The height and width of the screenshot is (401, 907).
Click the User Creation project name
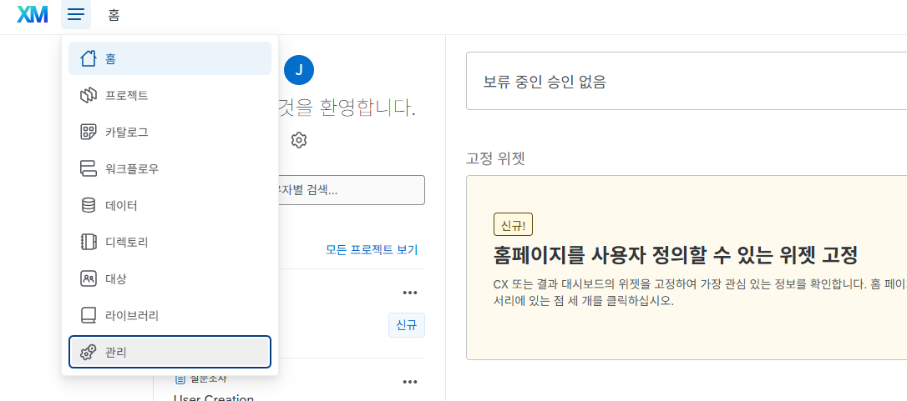pos(214,398)
